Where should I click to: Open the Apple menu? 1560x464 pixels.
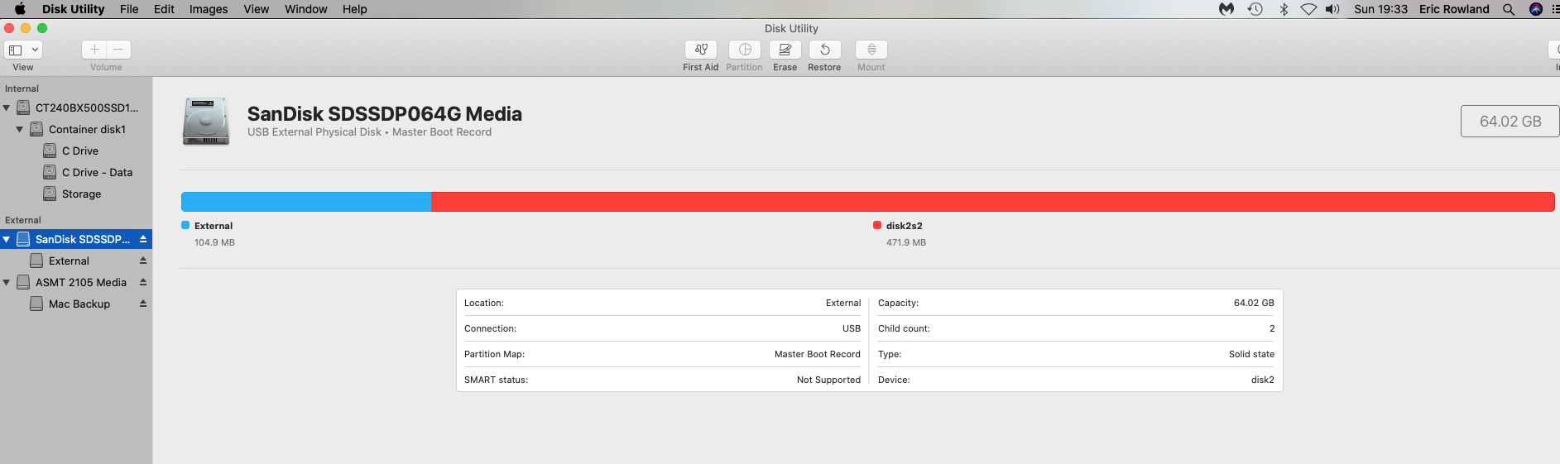[20, 9]
